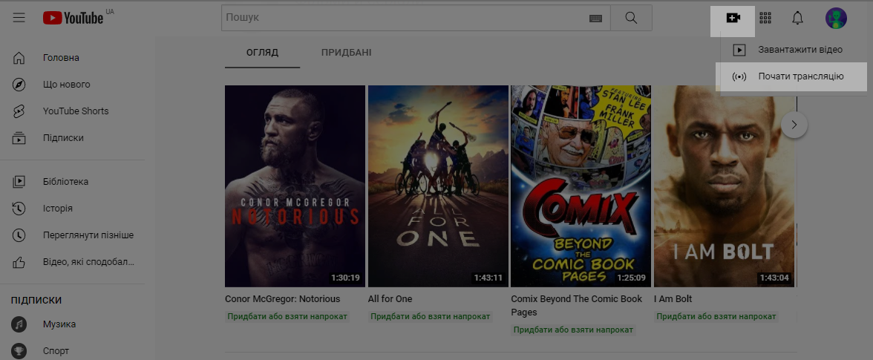Click the YouTube logo

pos(73,19)
